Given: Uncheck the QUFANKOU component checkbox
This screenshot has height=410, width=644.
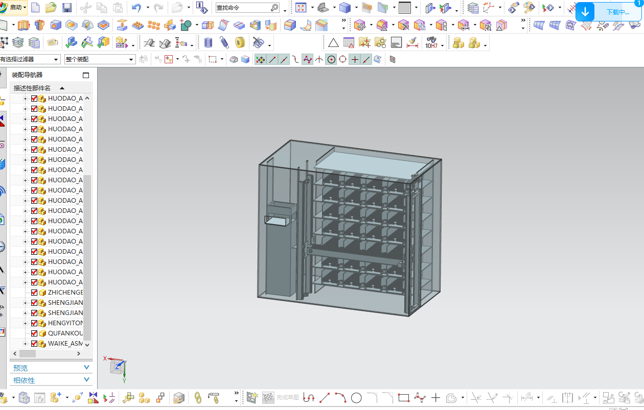Looking at the screenshot, I should [34, 333].
